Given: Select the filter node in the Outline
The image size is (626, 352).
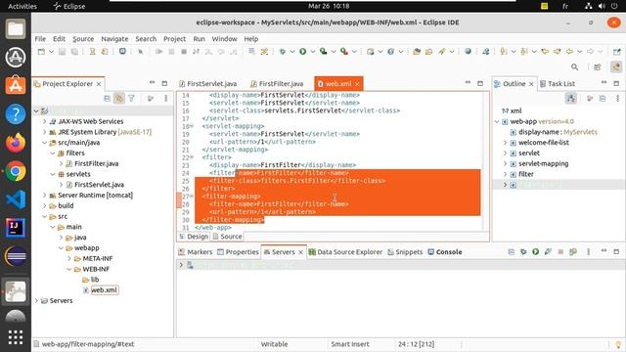Looking at the screenshot, I should [526, 174].
